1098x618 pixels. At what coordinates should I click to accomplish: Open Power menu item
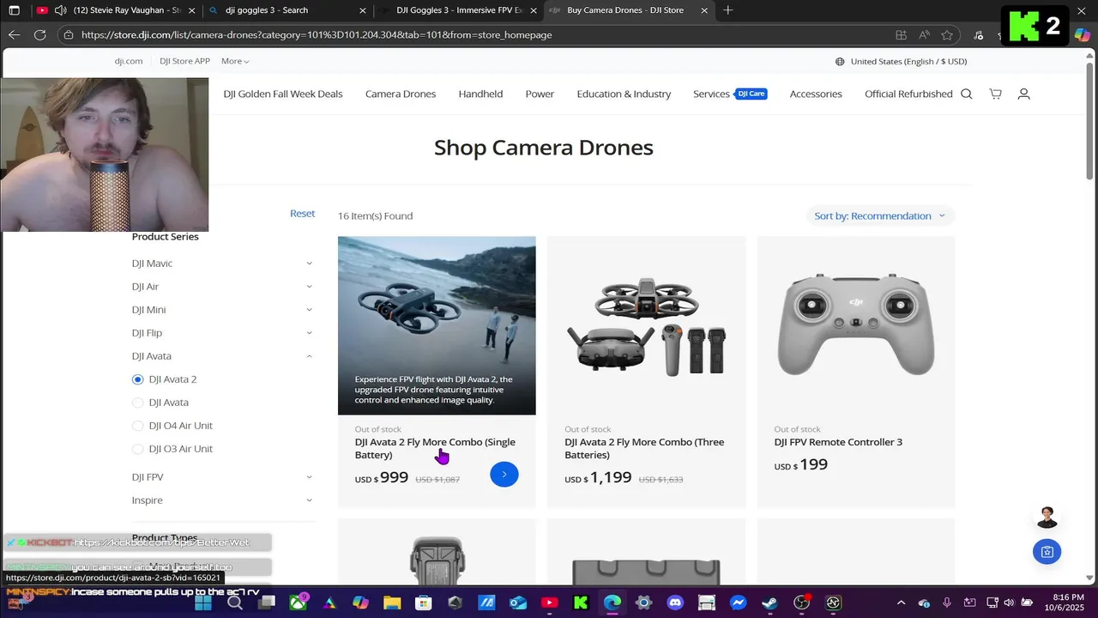click(540, 94)
